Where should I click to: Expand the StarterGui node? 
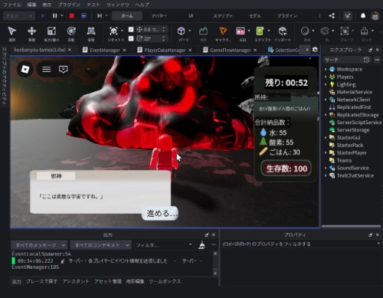326,138
